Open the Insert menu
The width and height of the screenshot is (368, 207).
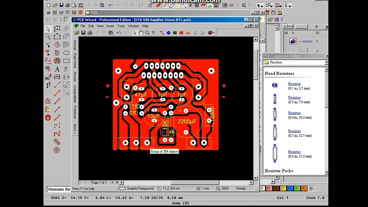(110, 26)
